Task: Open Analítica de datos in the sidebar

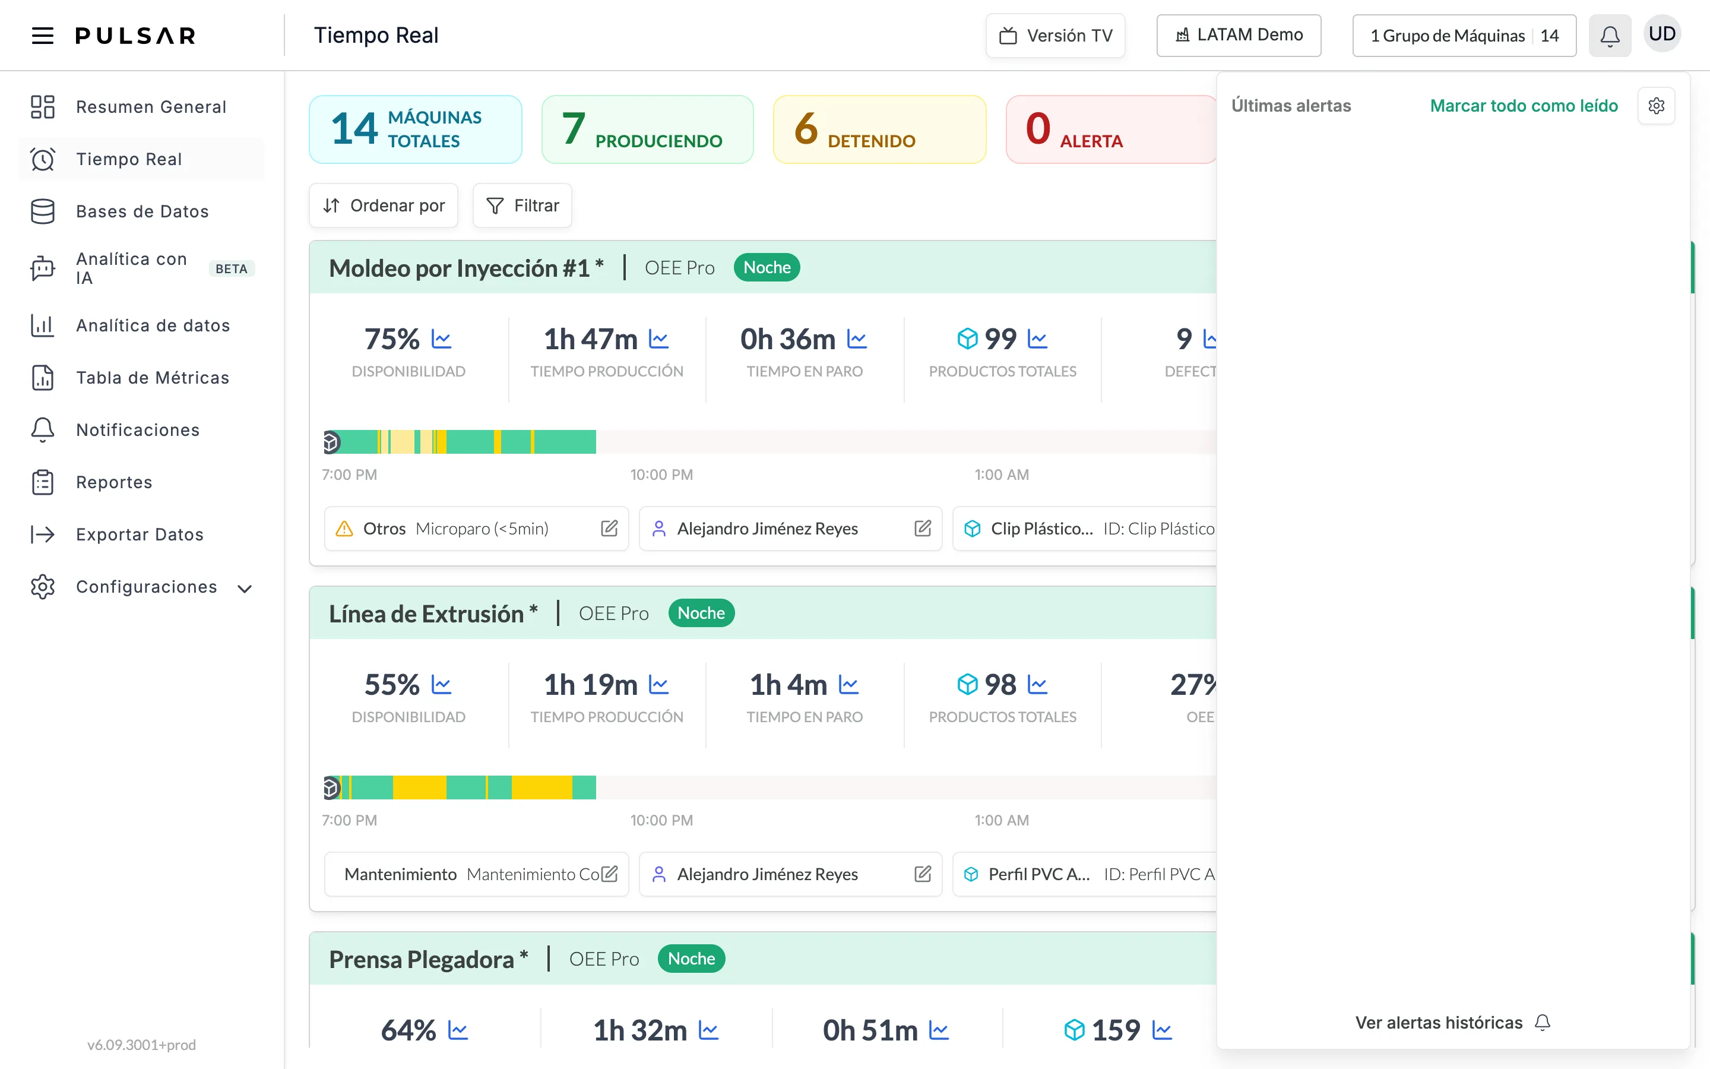Action: click(x=142, y=325)
